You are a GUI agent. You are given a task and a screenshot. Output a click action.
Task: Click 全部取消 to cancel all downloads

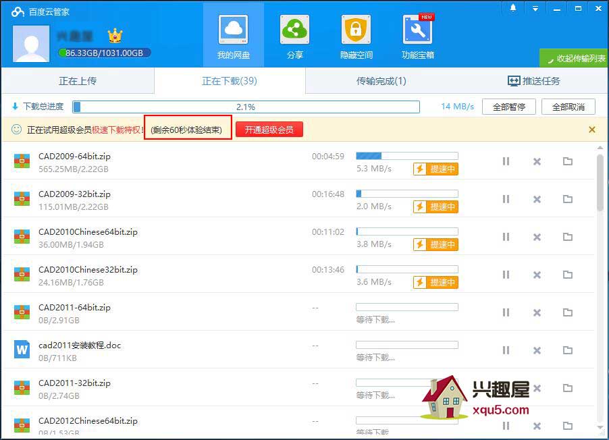[568, 107]
